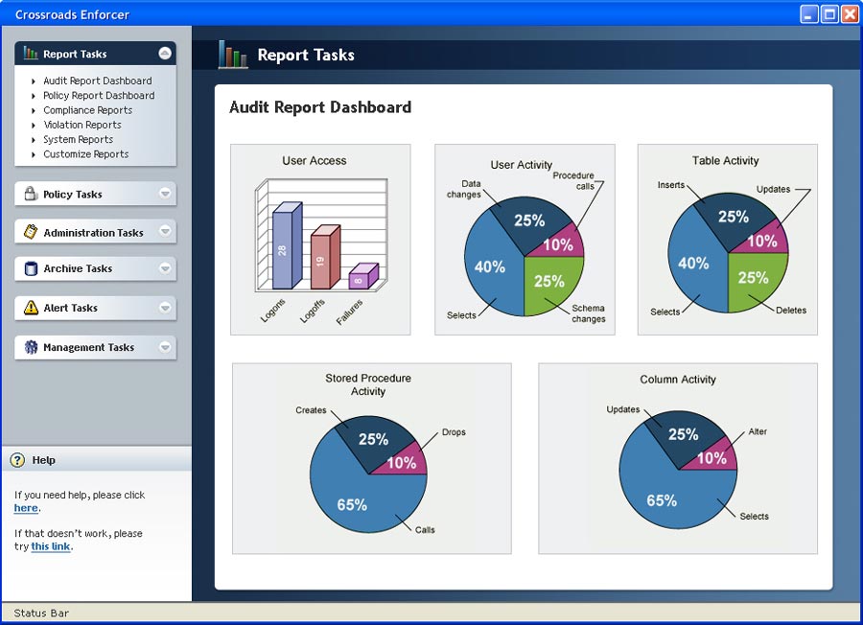Open Compliance Reports
This screenshot has width=863, height=625.
(x=88, y=110)
